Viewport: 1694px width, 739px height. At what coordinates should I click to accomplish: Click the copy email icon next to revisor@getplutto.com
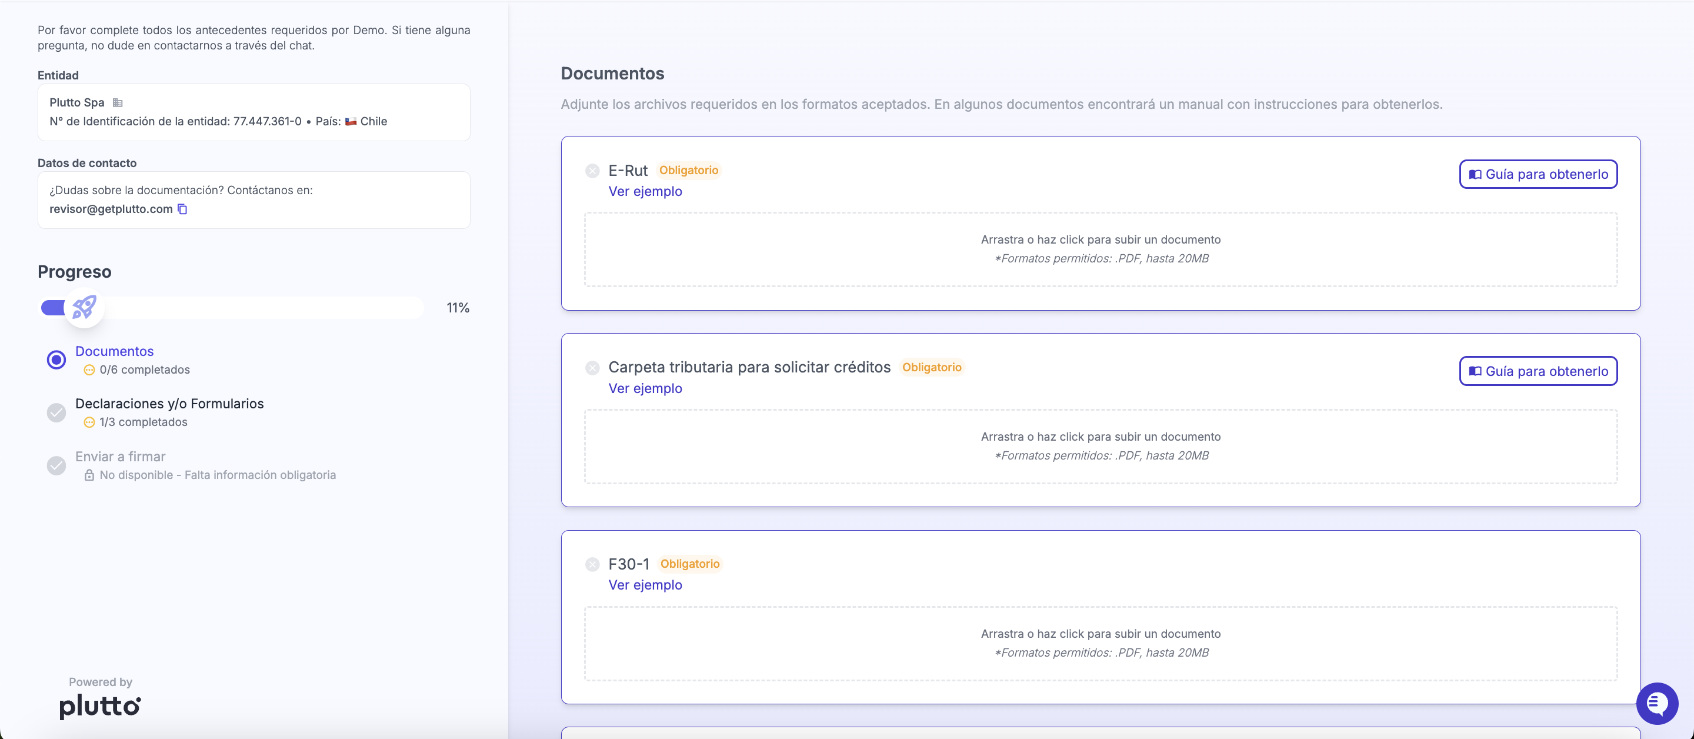tap(183, 209)
